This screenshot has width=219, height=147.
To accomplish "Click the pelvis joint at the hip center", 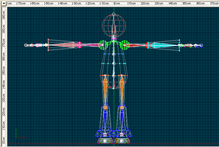I will 114,76.
